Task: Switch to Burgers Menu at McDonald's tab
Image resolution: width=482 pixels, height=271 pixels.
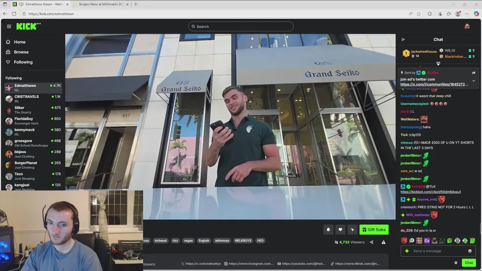Action: click(x=101, y=4)
